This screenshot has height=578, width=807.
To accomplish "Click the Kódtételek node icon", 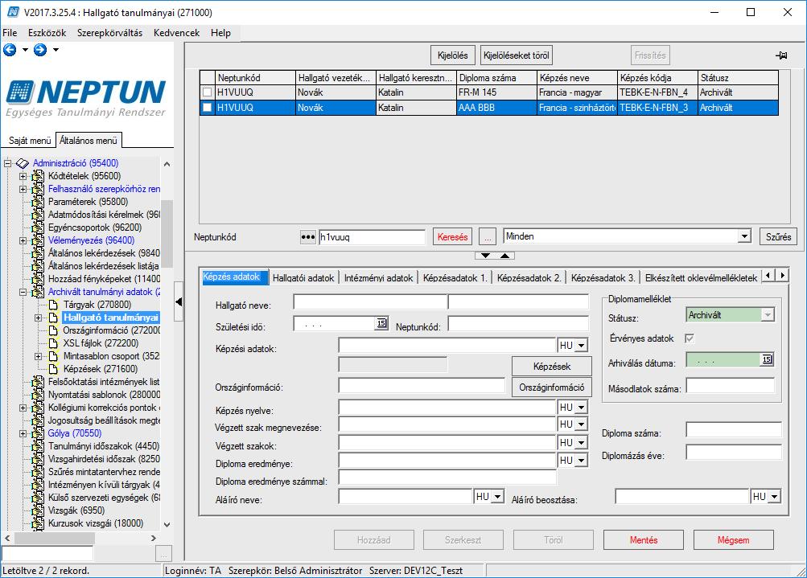I will (x=38, y=176).
